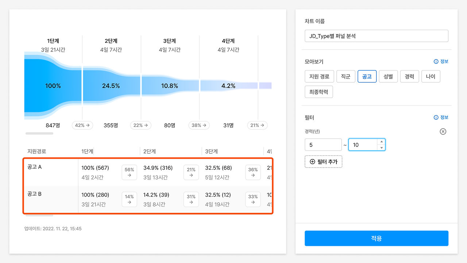
Task: Click the 42% conversion arrow badge
Action: pos(82,125)
